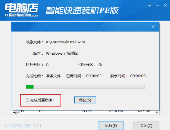Click the green installation progress bar

click(85, 87)
